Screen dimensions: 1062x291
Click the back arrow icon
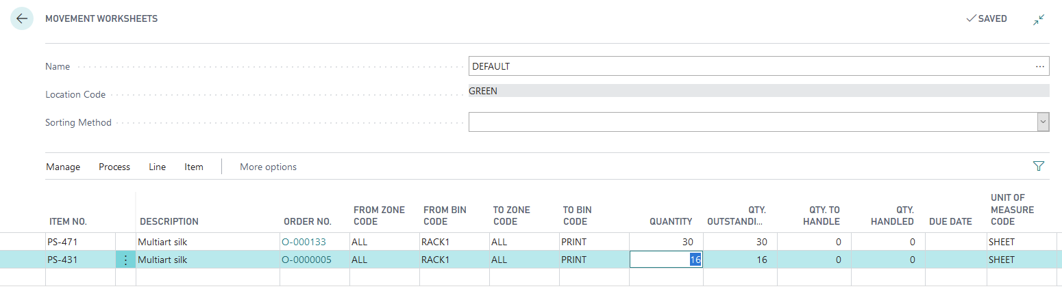click(x=22, y=19)
